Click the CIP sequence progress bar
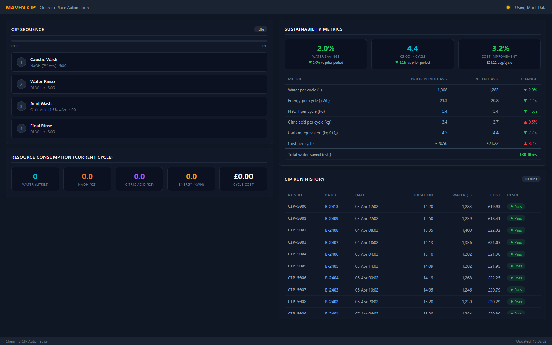This screenshot has height=345, width=552. pyautogui.click(x=139, y=40)
